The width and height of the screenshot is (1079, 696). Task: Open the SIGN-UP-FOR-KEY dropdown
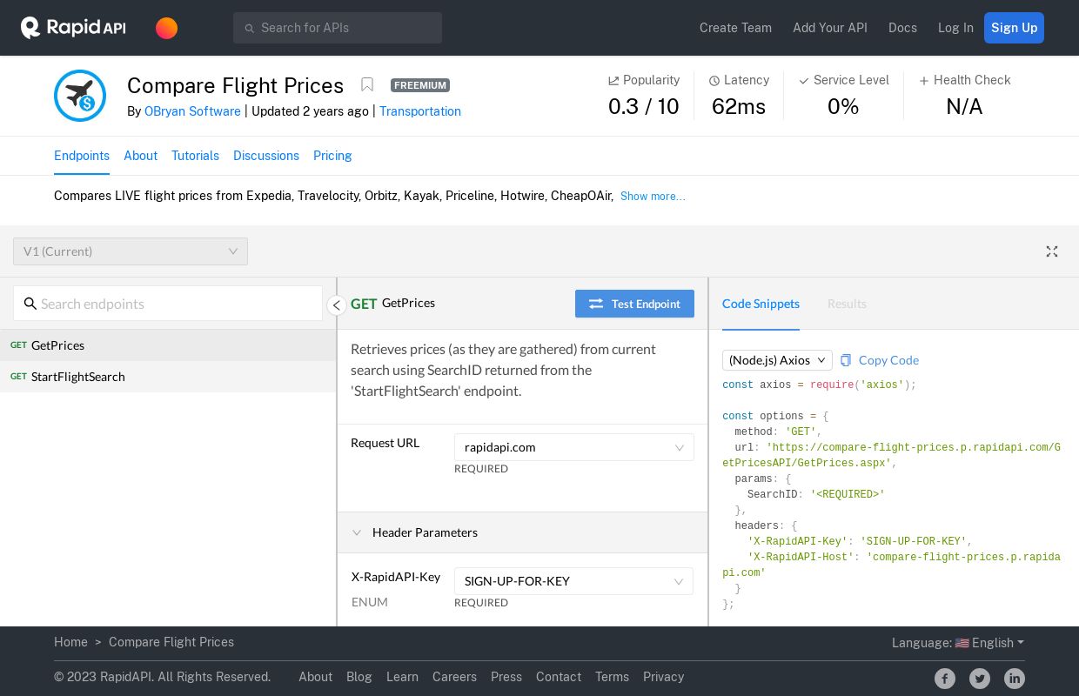click(574, 581)
